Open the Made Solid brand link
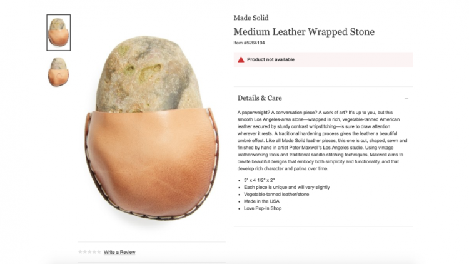 point(251,18)
